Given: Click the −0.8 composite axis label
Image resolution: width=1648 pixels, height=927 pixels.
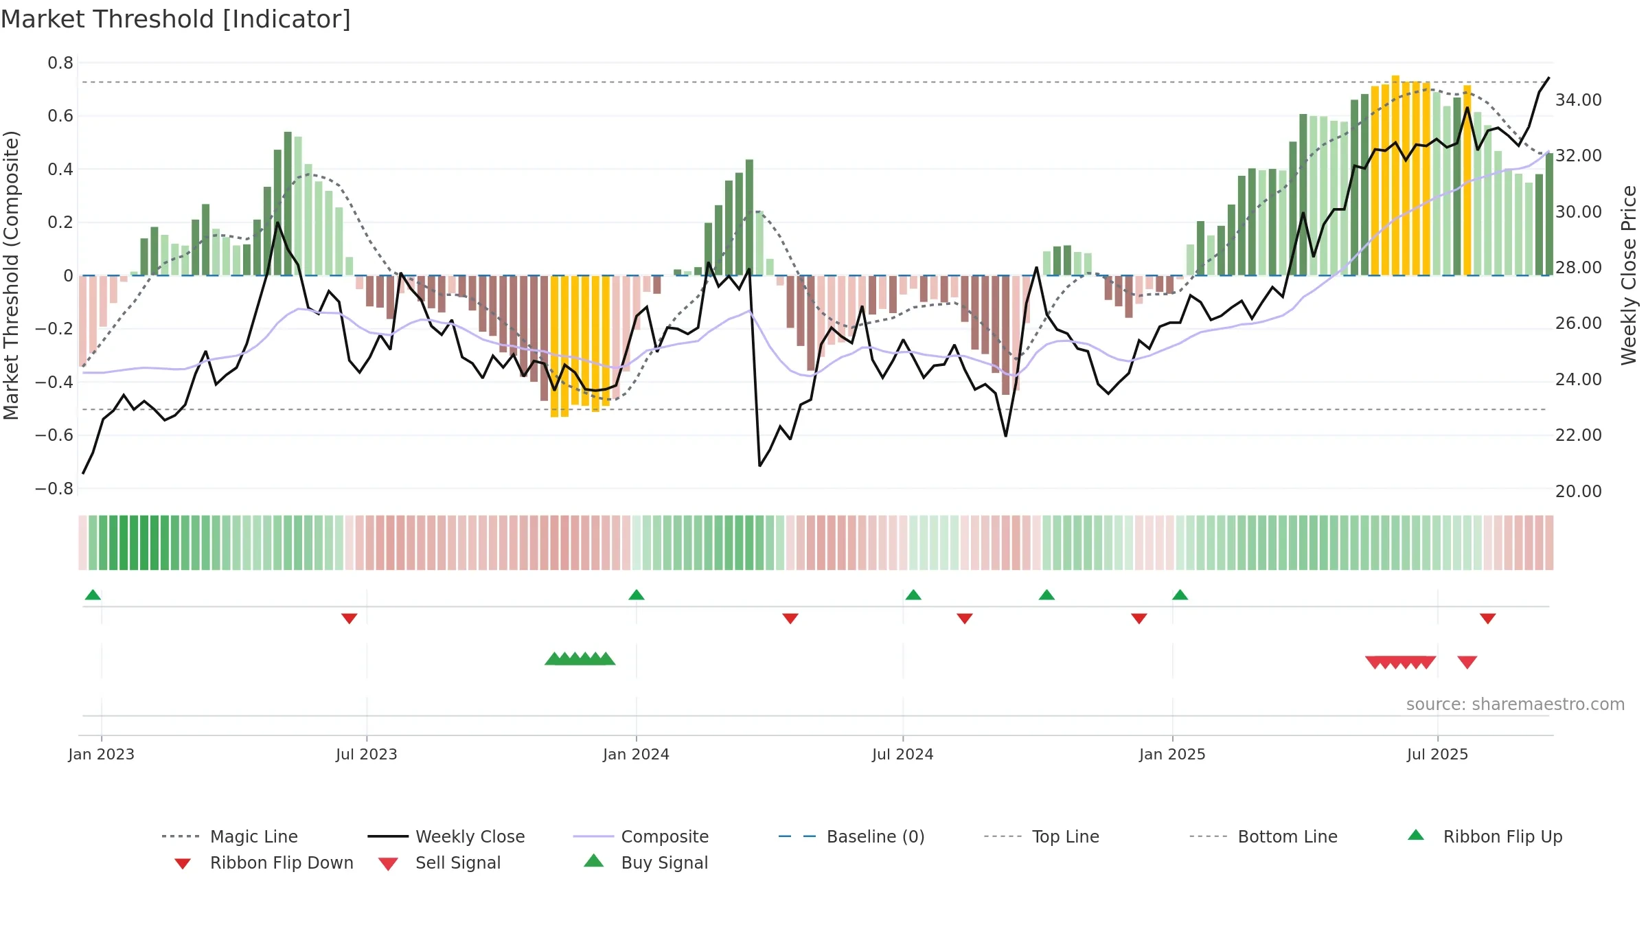Looking at the screenshot, I should 54,489.
